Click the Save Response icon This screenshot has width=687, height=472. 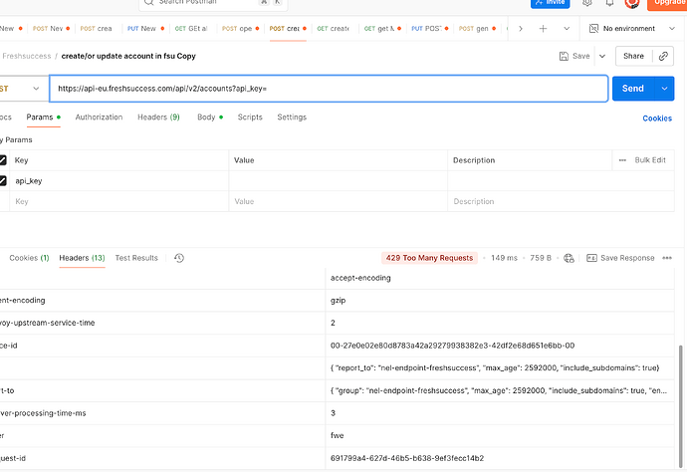[591, 258]
